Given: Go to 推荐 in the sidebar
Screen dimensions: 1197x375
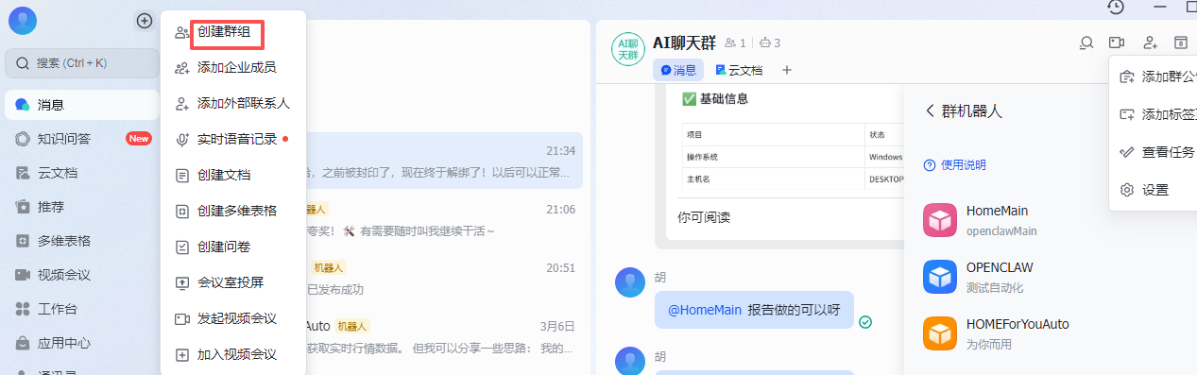Looking at the screenshot, I should [x=82, y=207].
